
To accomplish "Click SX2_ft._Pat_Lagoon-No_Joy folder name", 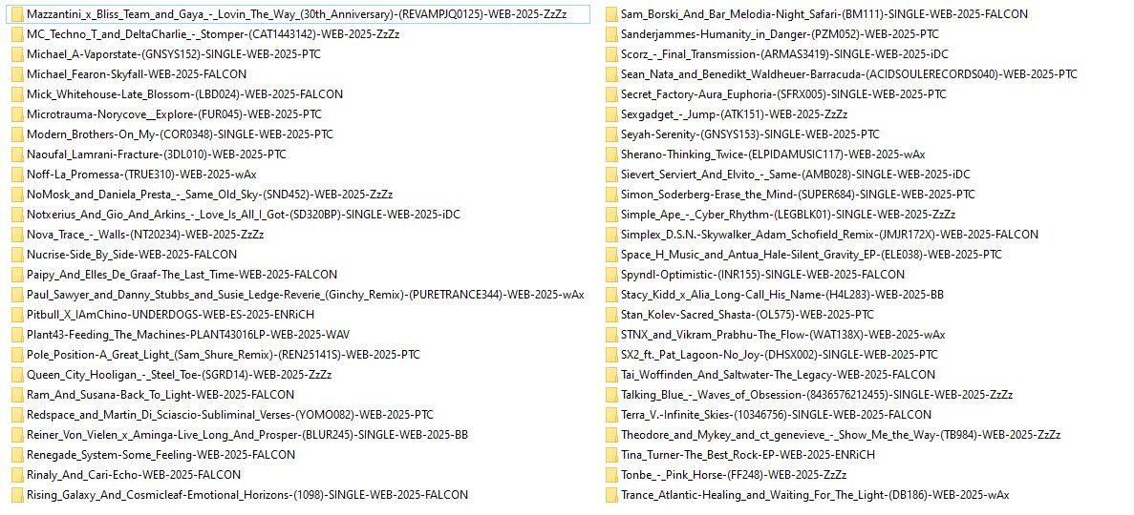I will tap(780, 355).
